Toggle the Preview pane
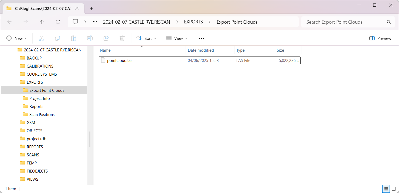399x193 pixels. (380, 38)
